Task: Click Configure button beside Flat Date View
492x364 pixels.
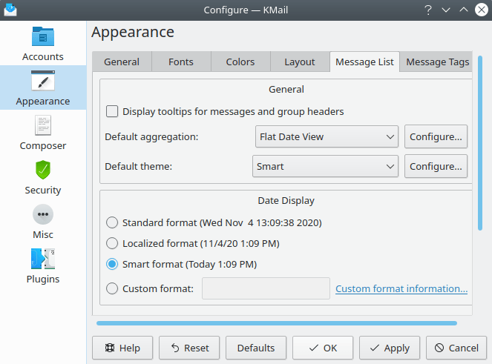Action: click(436, 136)
